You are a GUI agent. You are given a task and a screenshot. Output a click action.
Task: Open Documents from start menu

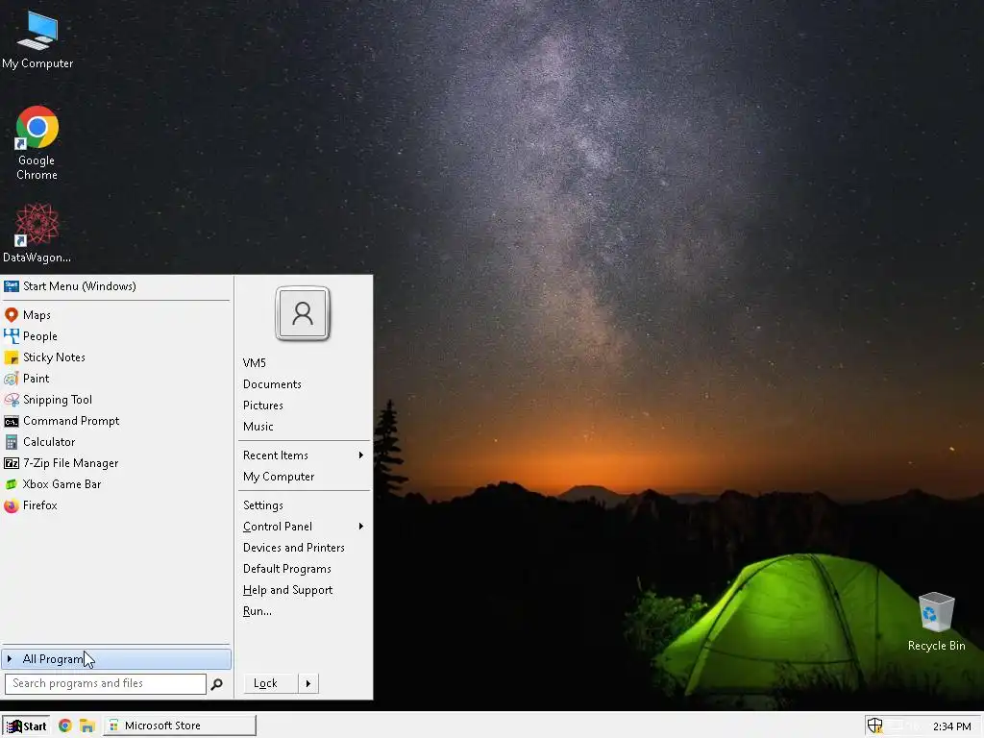(x=272, y=384)
